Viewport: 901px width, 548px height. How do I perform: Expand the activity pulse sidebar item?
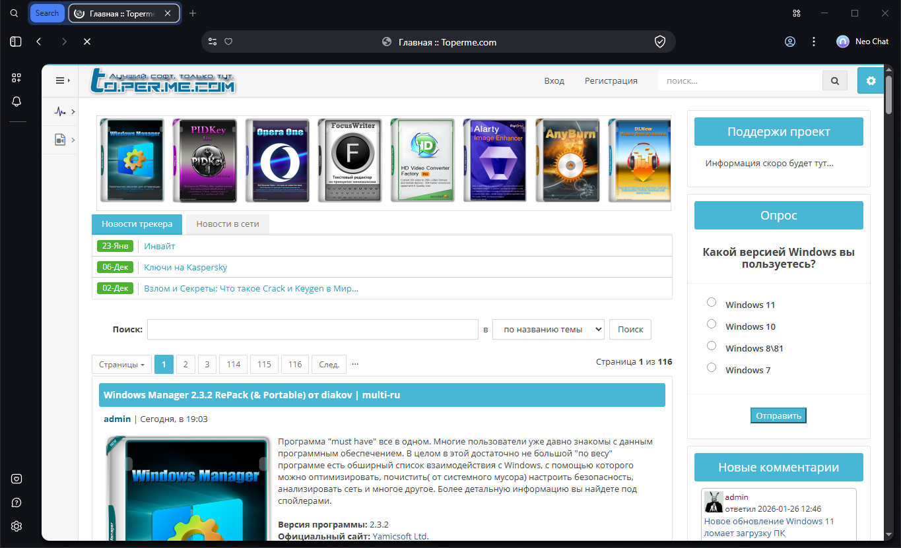pos(63,112)
